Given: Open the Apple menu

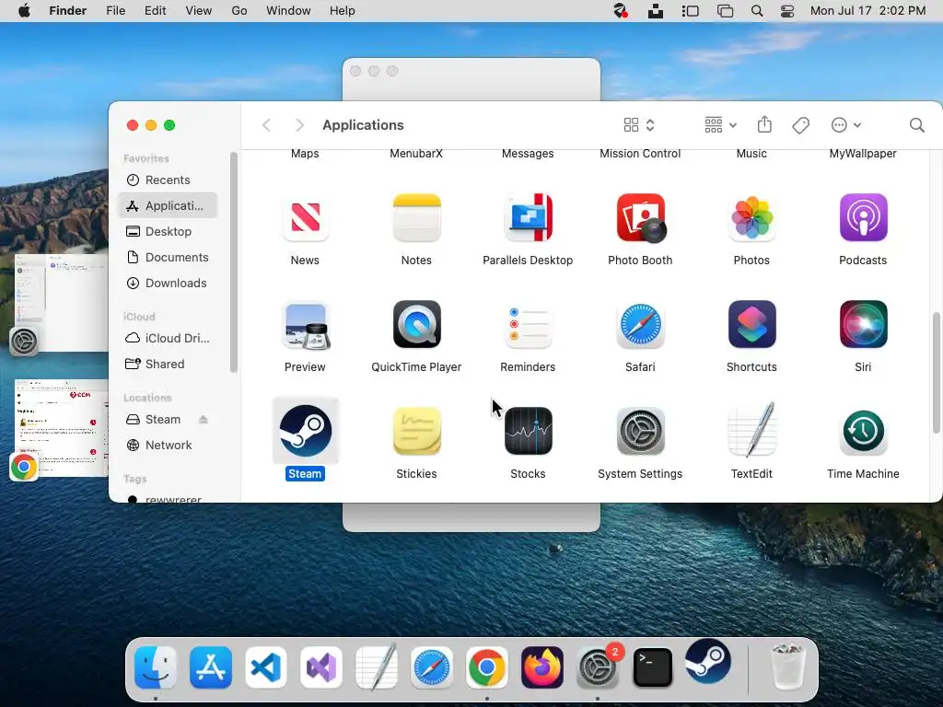Looking at the screenshot, I should [24, 11].
